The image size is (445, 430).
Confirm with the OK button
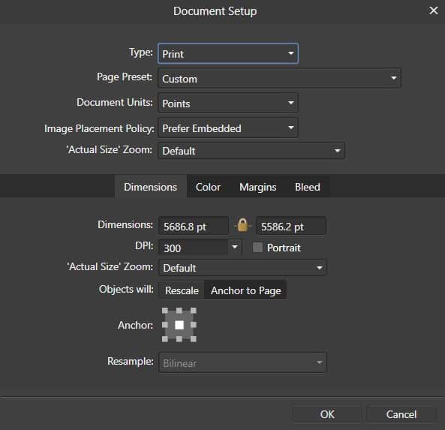327,414
